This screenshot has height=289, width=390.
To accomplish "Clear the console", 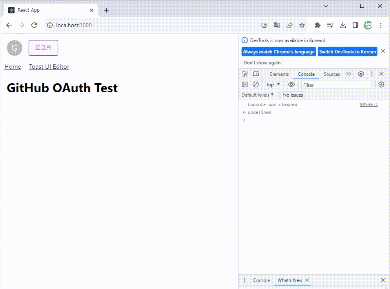I will point(255,85).
